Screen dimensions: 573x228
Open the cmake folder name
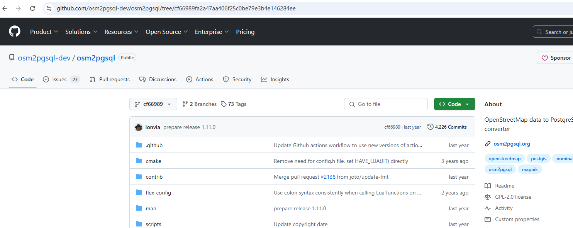[x=153, y=161]
